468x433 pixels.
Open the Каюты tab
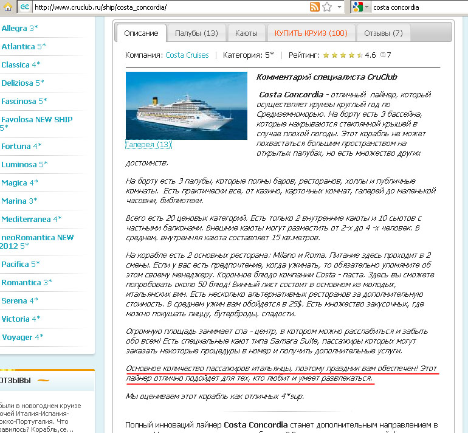[246, 33]
